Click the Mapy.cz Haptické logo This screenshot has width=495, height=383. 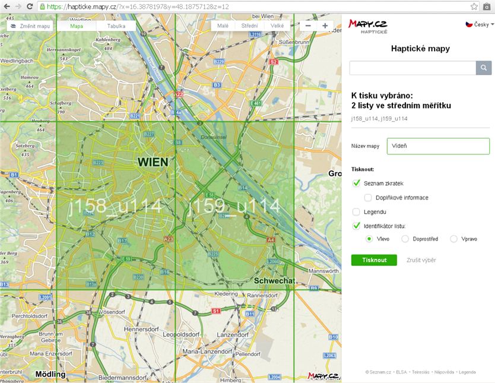pyautogui.click(x=368, y=26)
